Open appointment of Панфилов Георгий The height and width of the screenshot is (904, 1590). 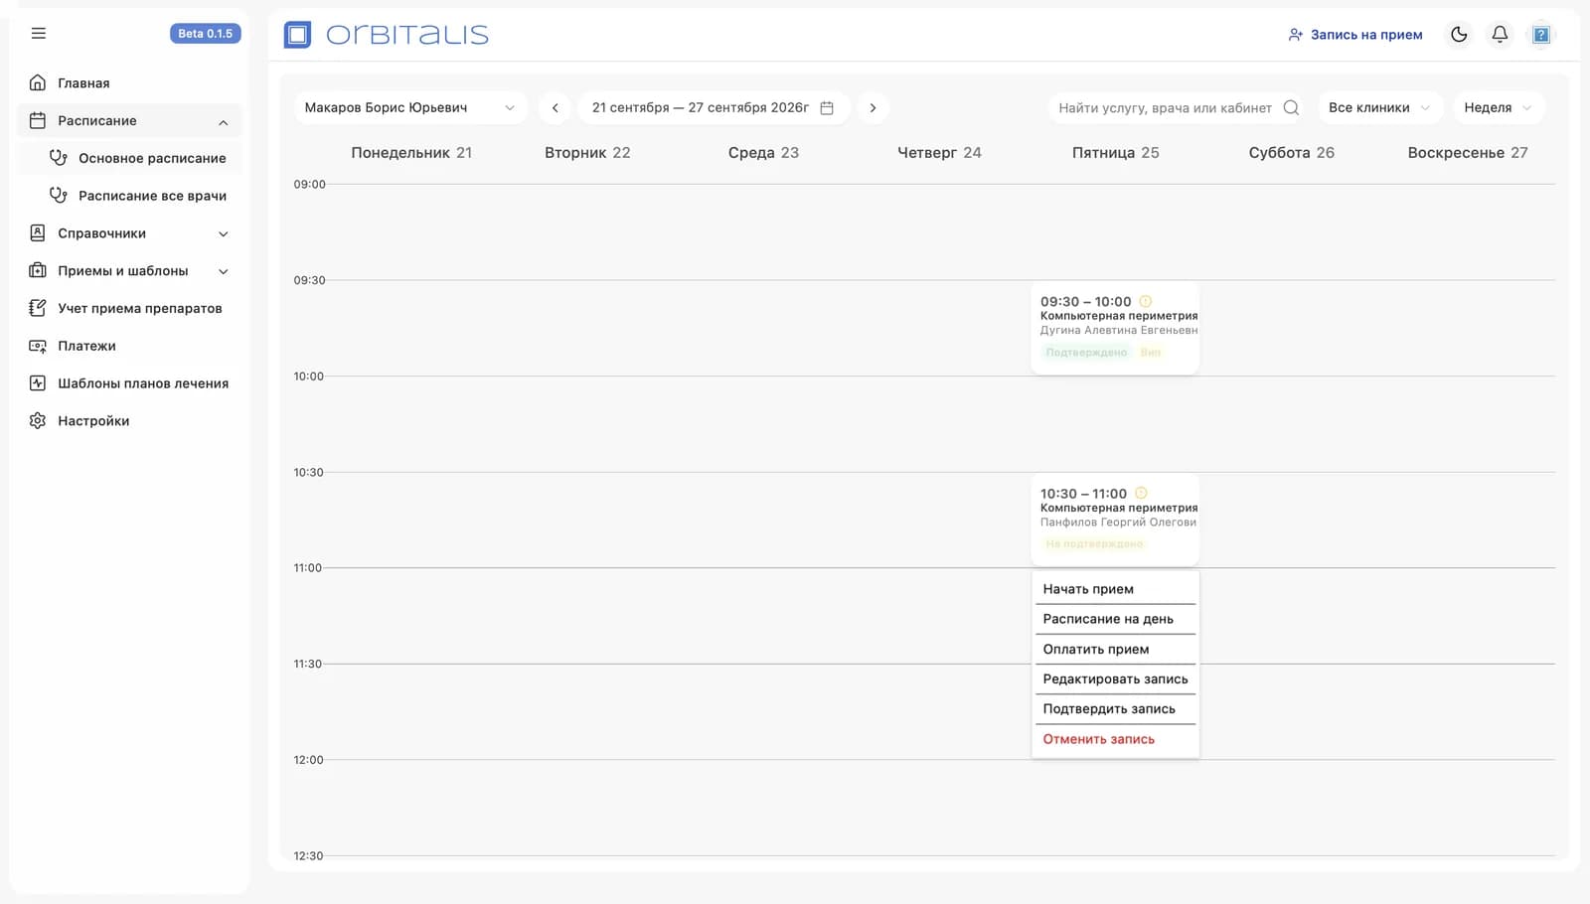click(1115, 521)
